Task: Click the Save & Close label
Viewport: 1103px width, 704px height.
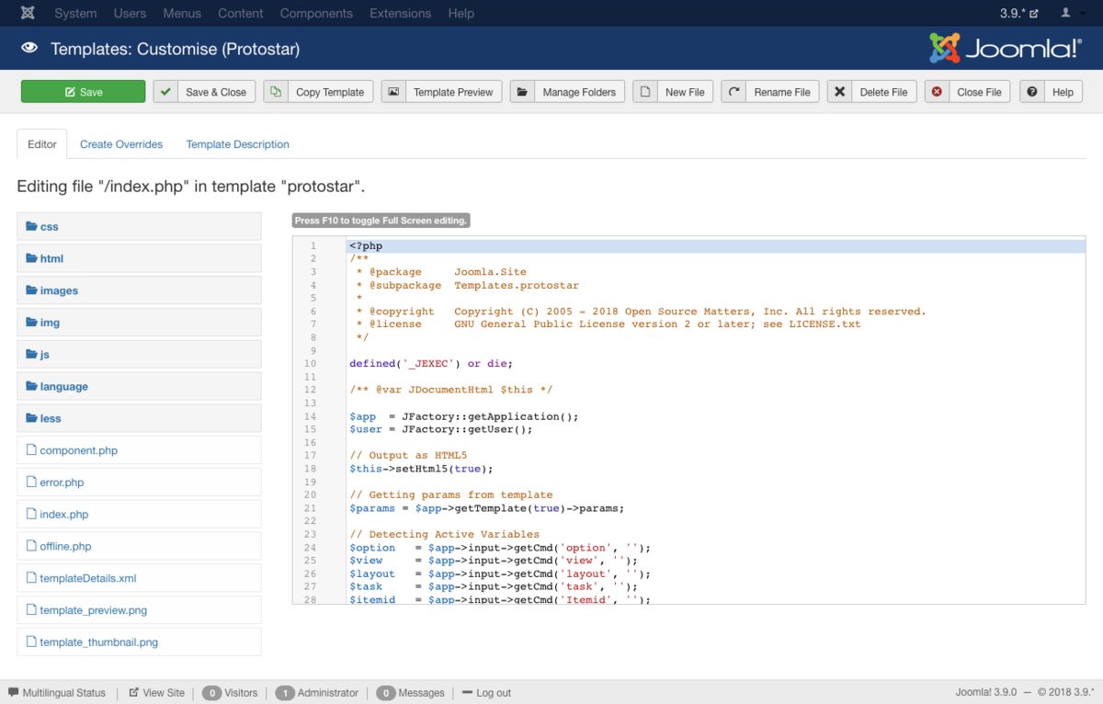Action: pos(216,92)
